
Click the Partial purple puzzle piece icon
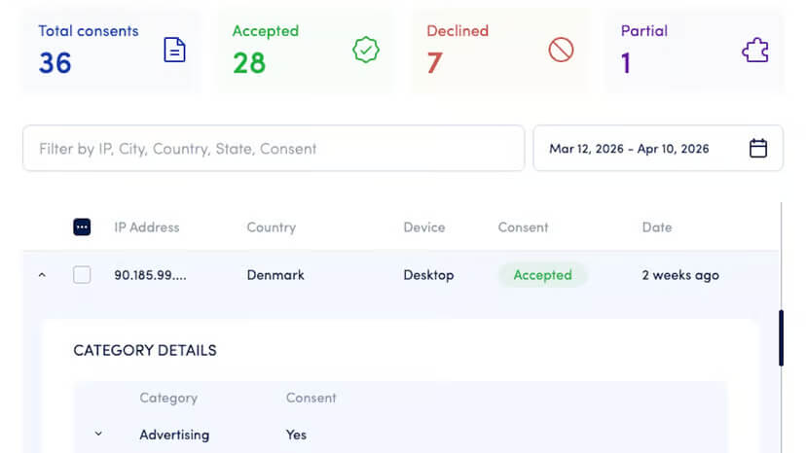coord(755,51)
